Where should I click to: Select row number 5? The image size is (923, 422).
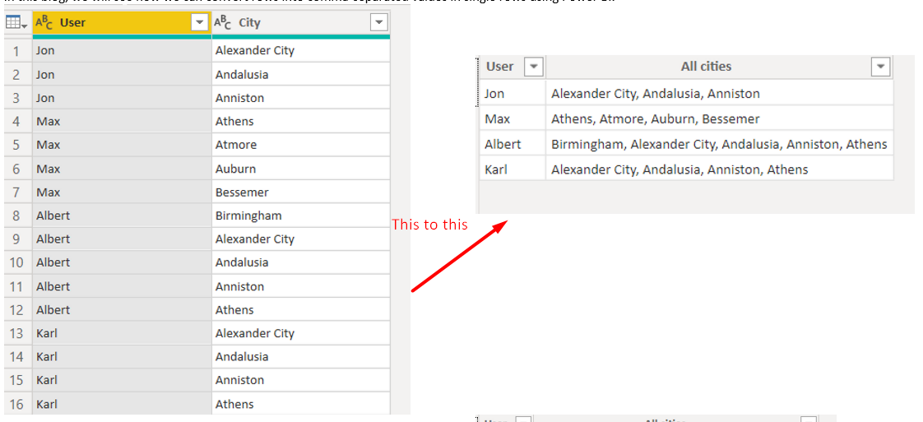click(16, 145)
